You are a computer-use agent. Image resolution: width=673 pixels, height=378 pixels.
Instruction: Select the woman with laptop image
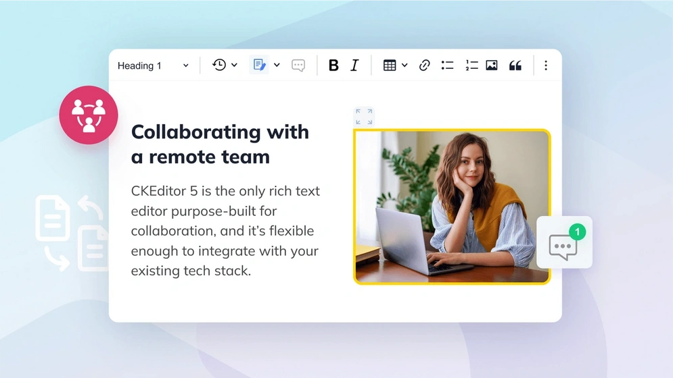[452, 207]
